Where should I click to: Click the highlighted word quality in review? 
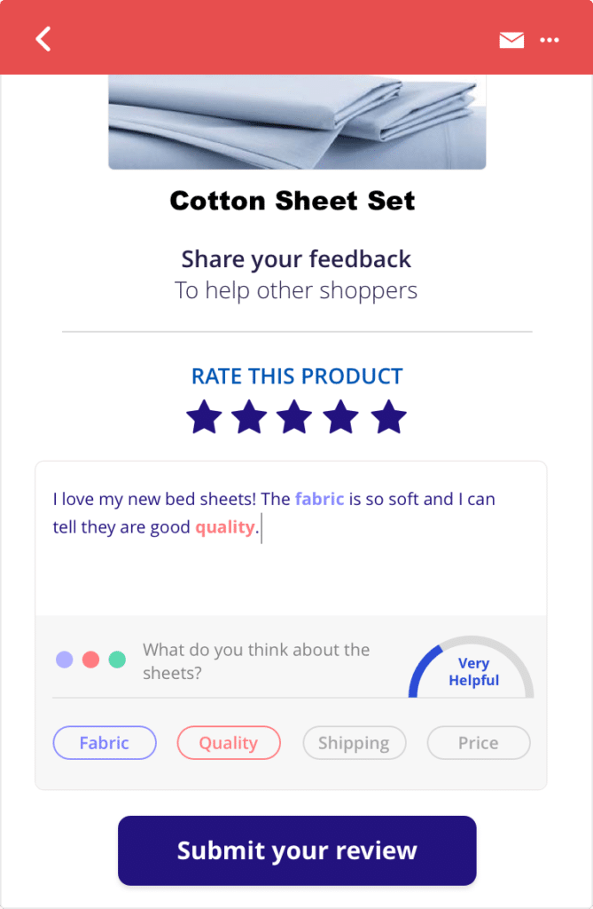[x=223, y=527]
